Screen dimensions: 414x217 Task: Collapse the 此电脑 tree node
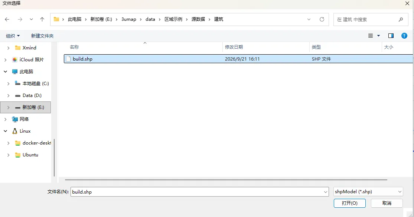coord(5,72)
